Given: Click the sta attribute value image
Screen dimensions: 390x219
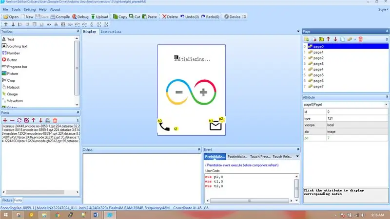Looking at the screenshot, I should click(357, 131).
